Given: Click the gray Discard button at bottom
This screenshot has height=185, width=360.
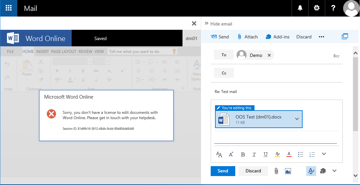Looking at the screenshot, I should click(253, 171).
